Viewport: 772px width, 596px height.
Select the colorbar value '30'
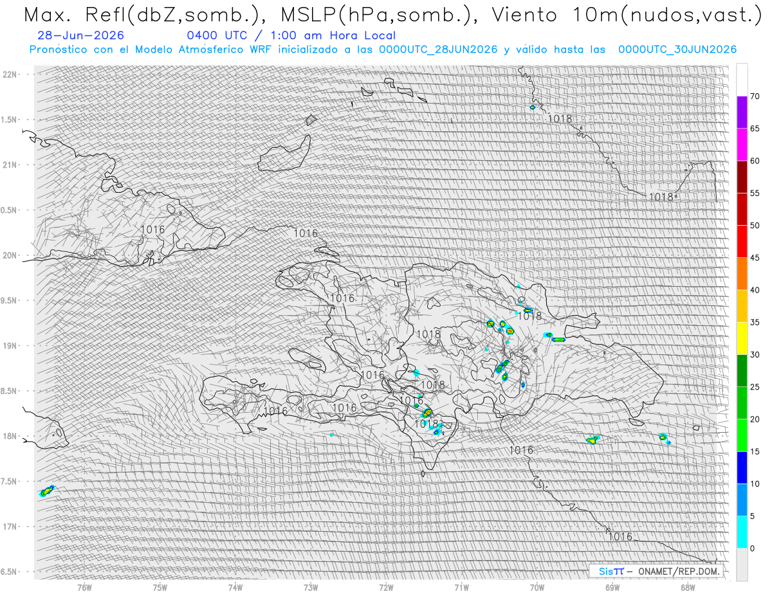pyautogui.click(x=755, y=354)
